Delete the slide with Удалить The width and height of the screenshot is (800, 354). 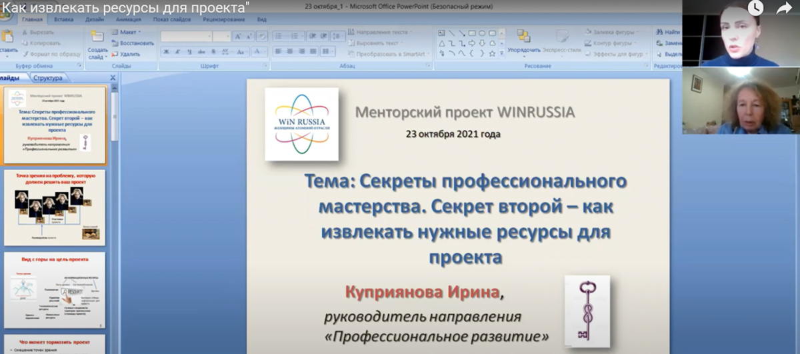(125, 53)
